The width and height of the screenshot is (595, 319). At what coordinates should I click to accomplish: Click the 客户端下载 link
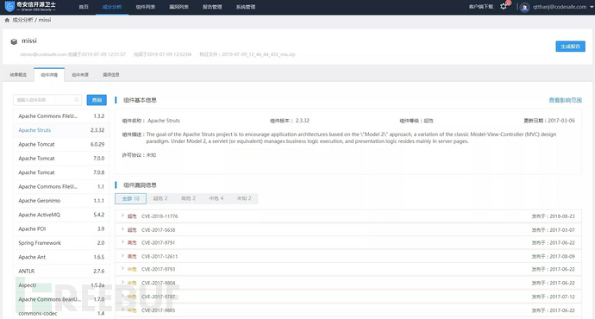(x=481, y=7)
